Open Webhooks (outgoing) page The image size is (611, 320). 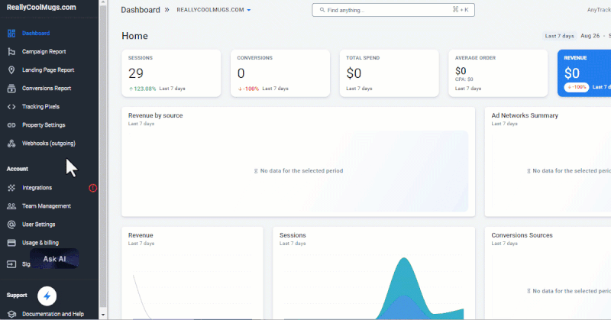[x=49, y=144]
